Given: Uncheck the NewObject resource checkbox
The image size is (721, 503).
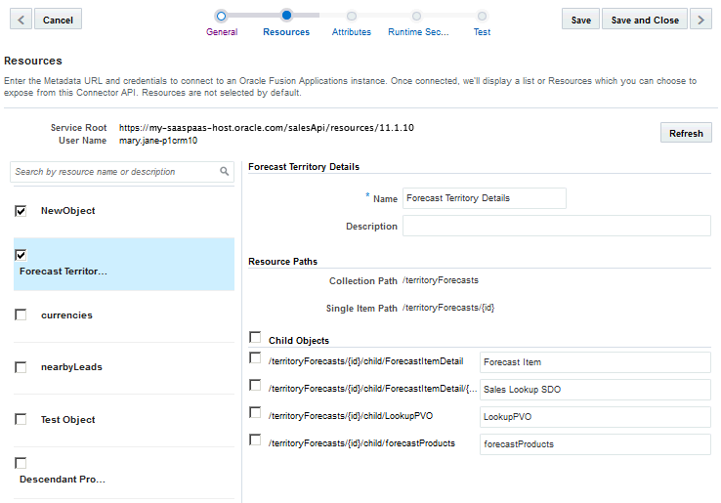Looking at the screenshot, I should click(21, 211).
